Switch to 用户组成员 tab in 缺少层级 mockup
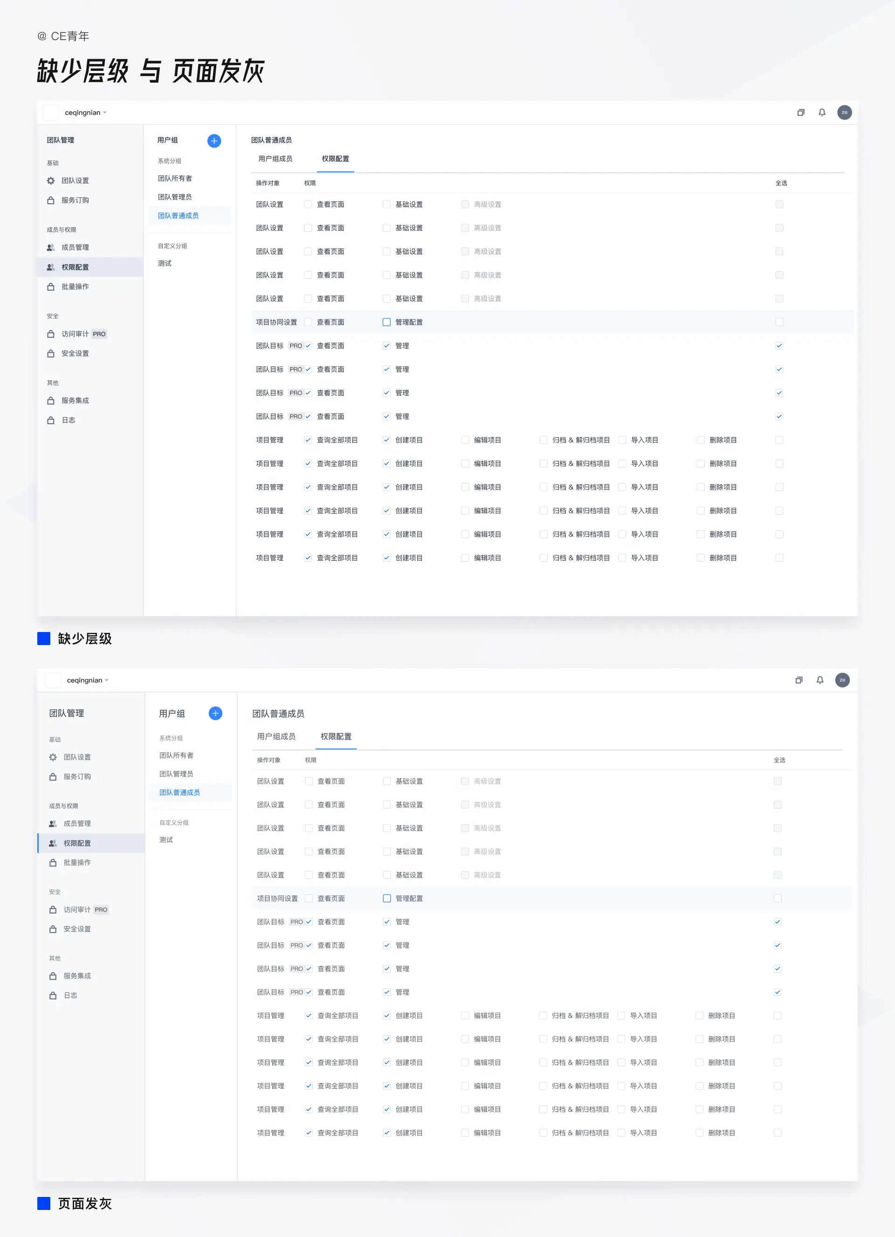895x1237 pixels. pos(275,159)
